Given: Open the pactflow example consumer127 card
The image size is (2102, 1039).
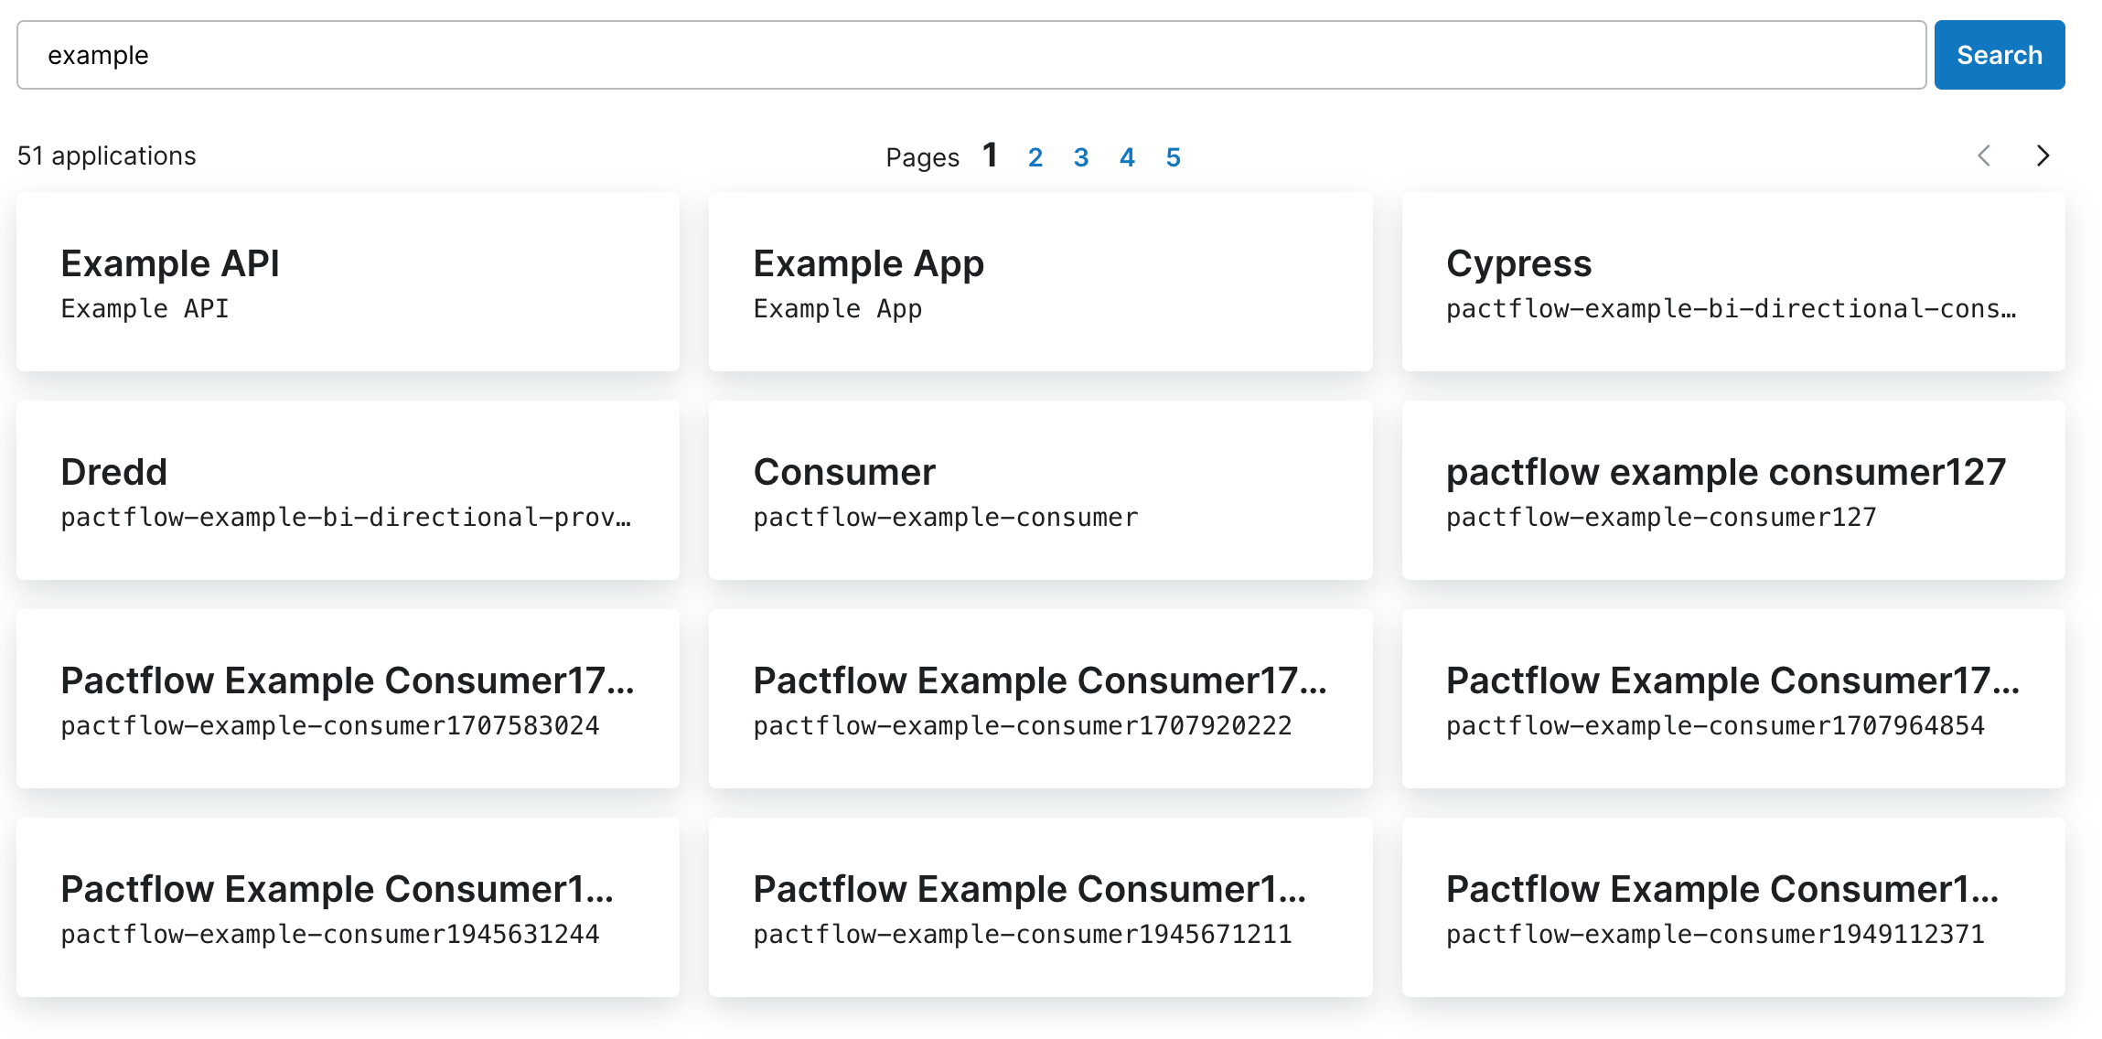Looking at the screenshot, I should (1733, 490).
